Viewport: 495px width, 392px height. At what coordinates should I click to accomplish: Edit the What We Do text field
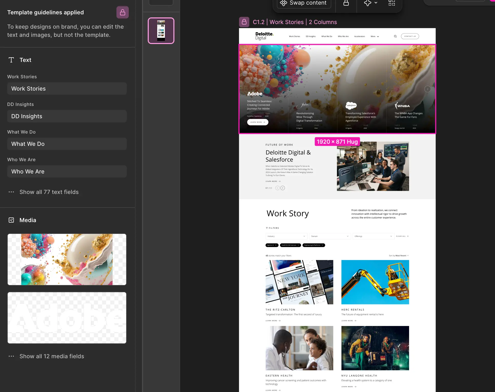(67, 144)
